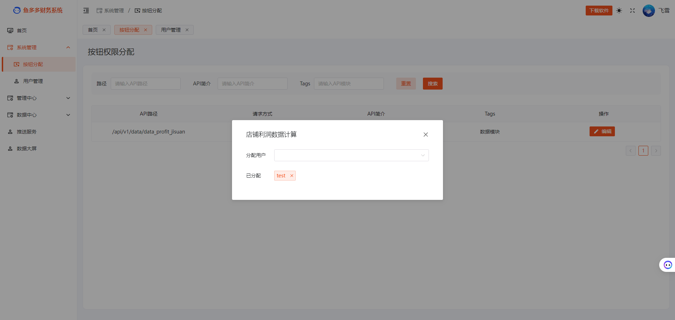Click the 请输入API路径 input field
The height and width of the screenshot is (320, 675).
click(146, 84)
